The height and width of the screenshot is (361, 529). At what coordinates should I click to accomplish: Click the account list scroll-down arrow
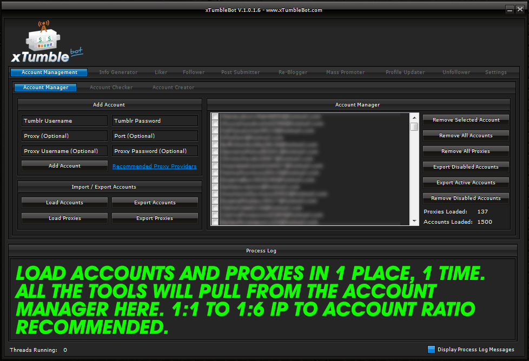point(414,221)
